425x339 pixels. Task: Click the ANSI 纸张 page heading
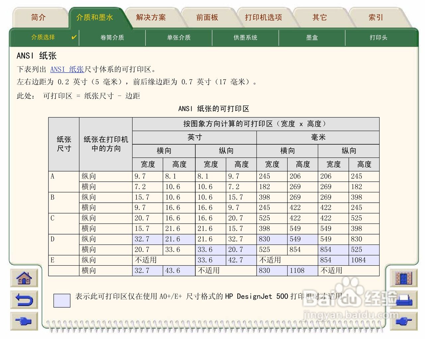37,56
